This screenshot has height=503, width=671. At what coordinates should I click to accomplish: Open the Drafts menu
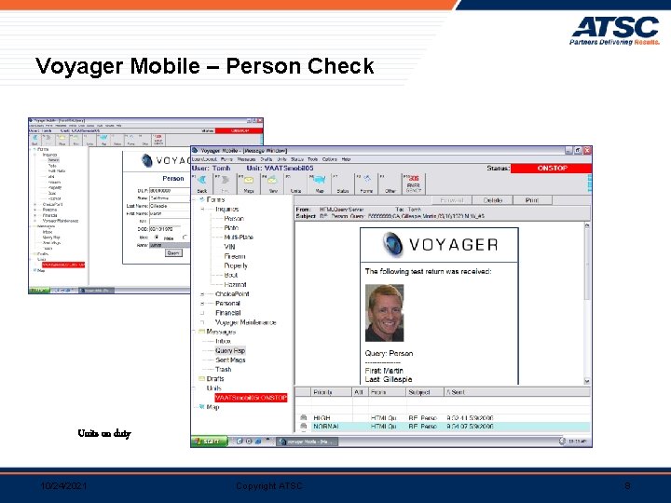[267, 159]
